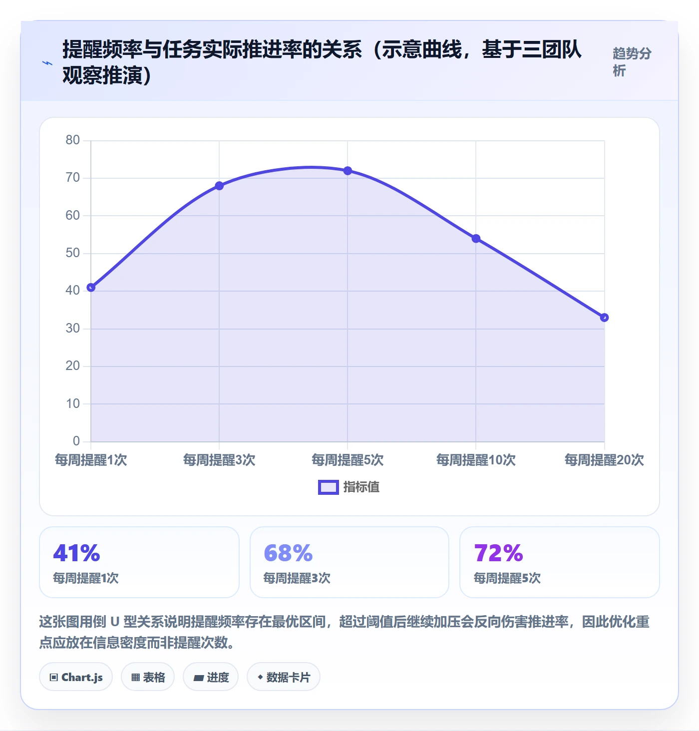Click the 数据卡片 tag chip

click(x=284, y=677)
